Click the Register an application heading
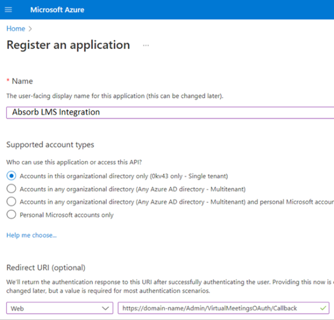Screen dimensions: 334x320 [x=68, y=45]
